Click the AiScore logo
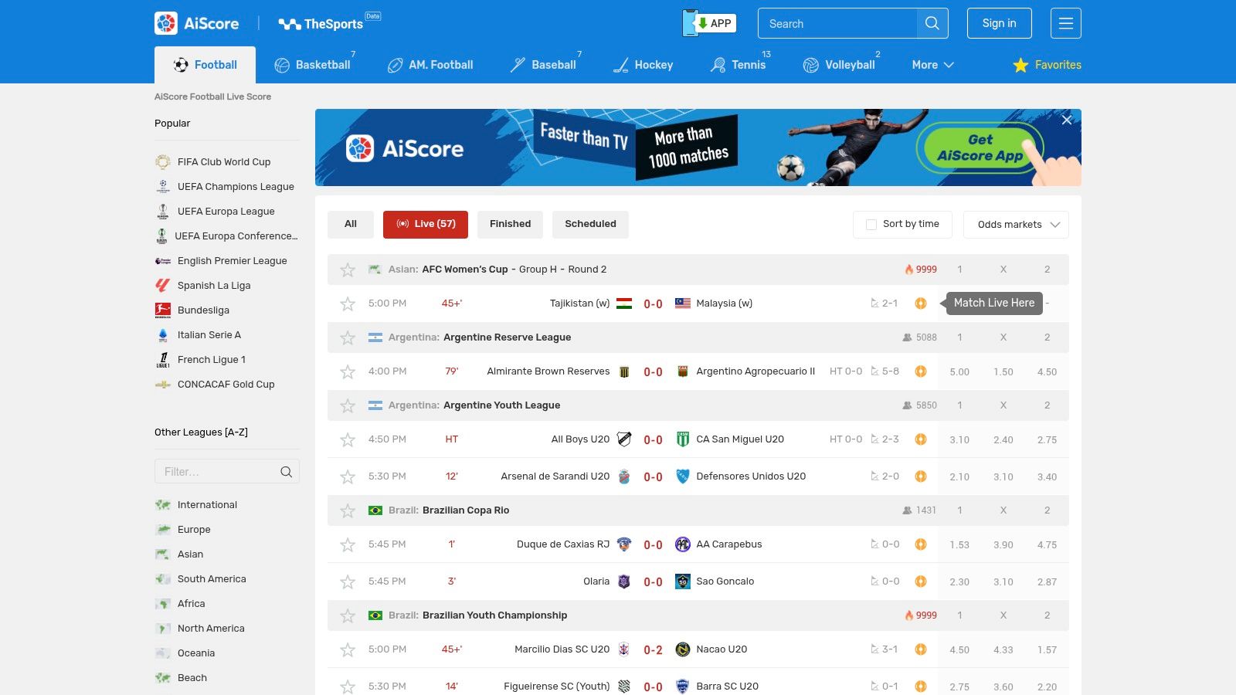The height and width of the screenshot is (695, 1236). coord(196,23)
